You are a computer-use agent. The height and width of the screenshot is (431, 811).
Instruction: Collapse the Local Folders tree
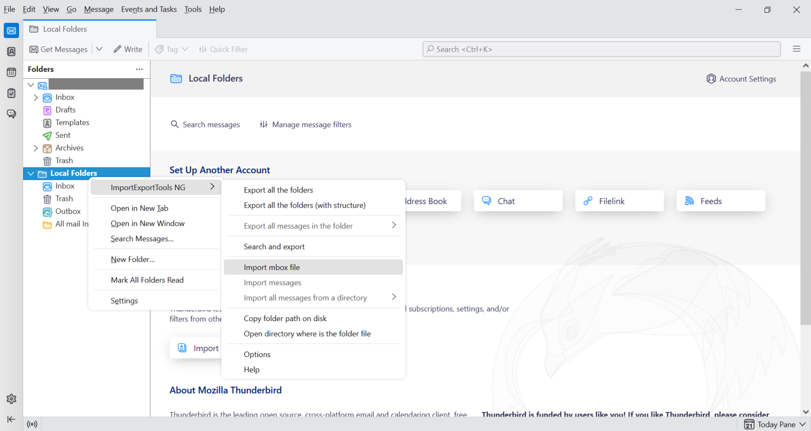(x=31, y=173)
